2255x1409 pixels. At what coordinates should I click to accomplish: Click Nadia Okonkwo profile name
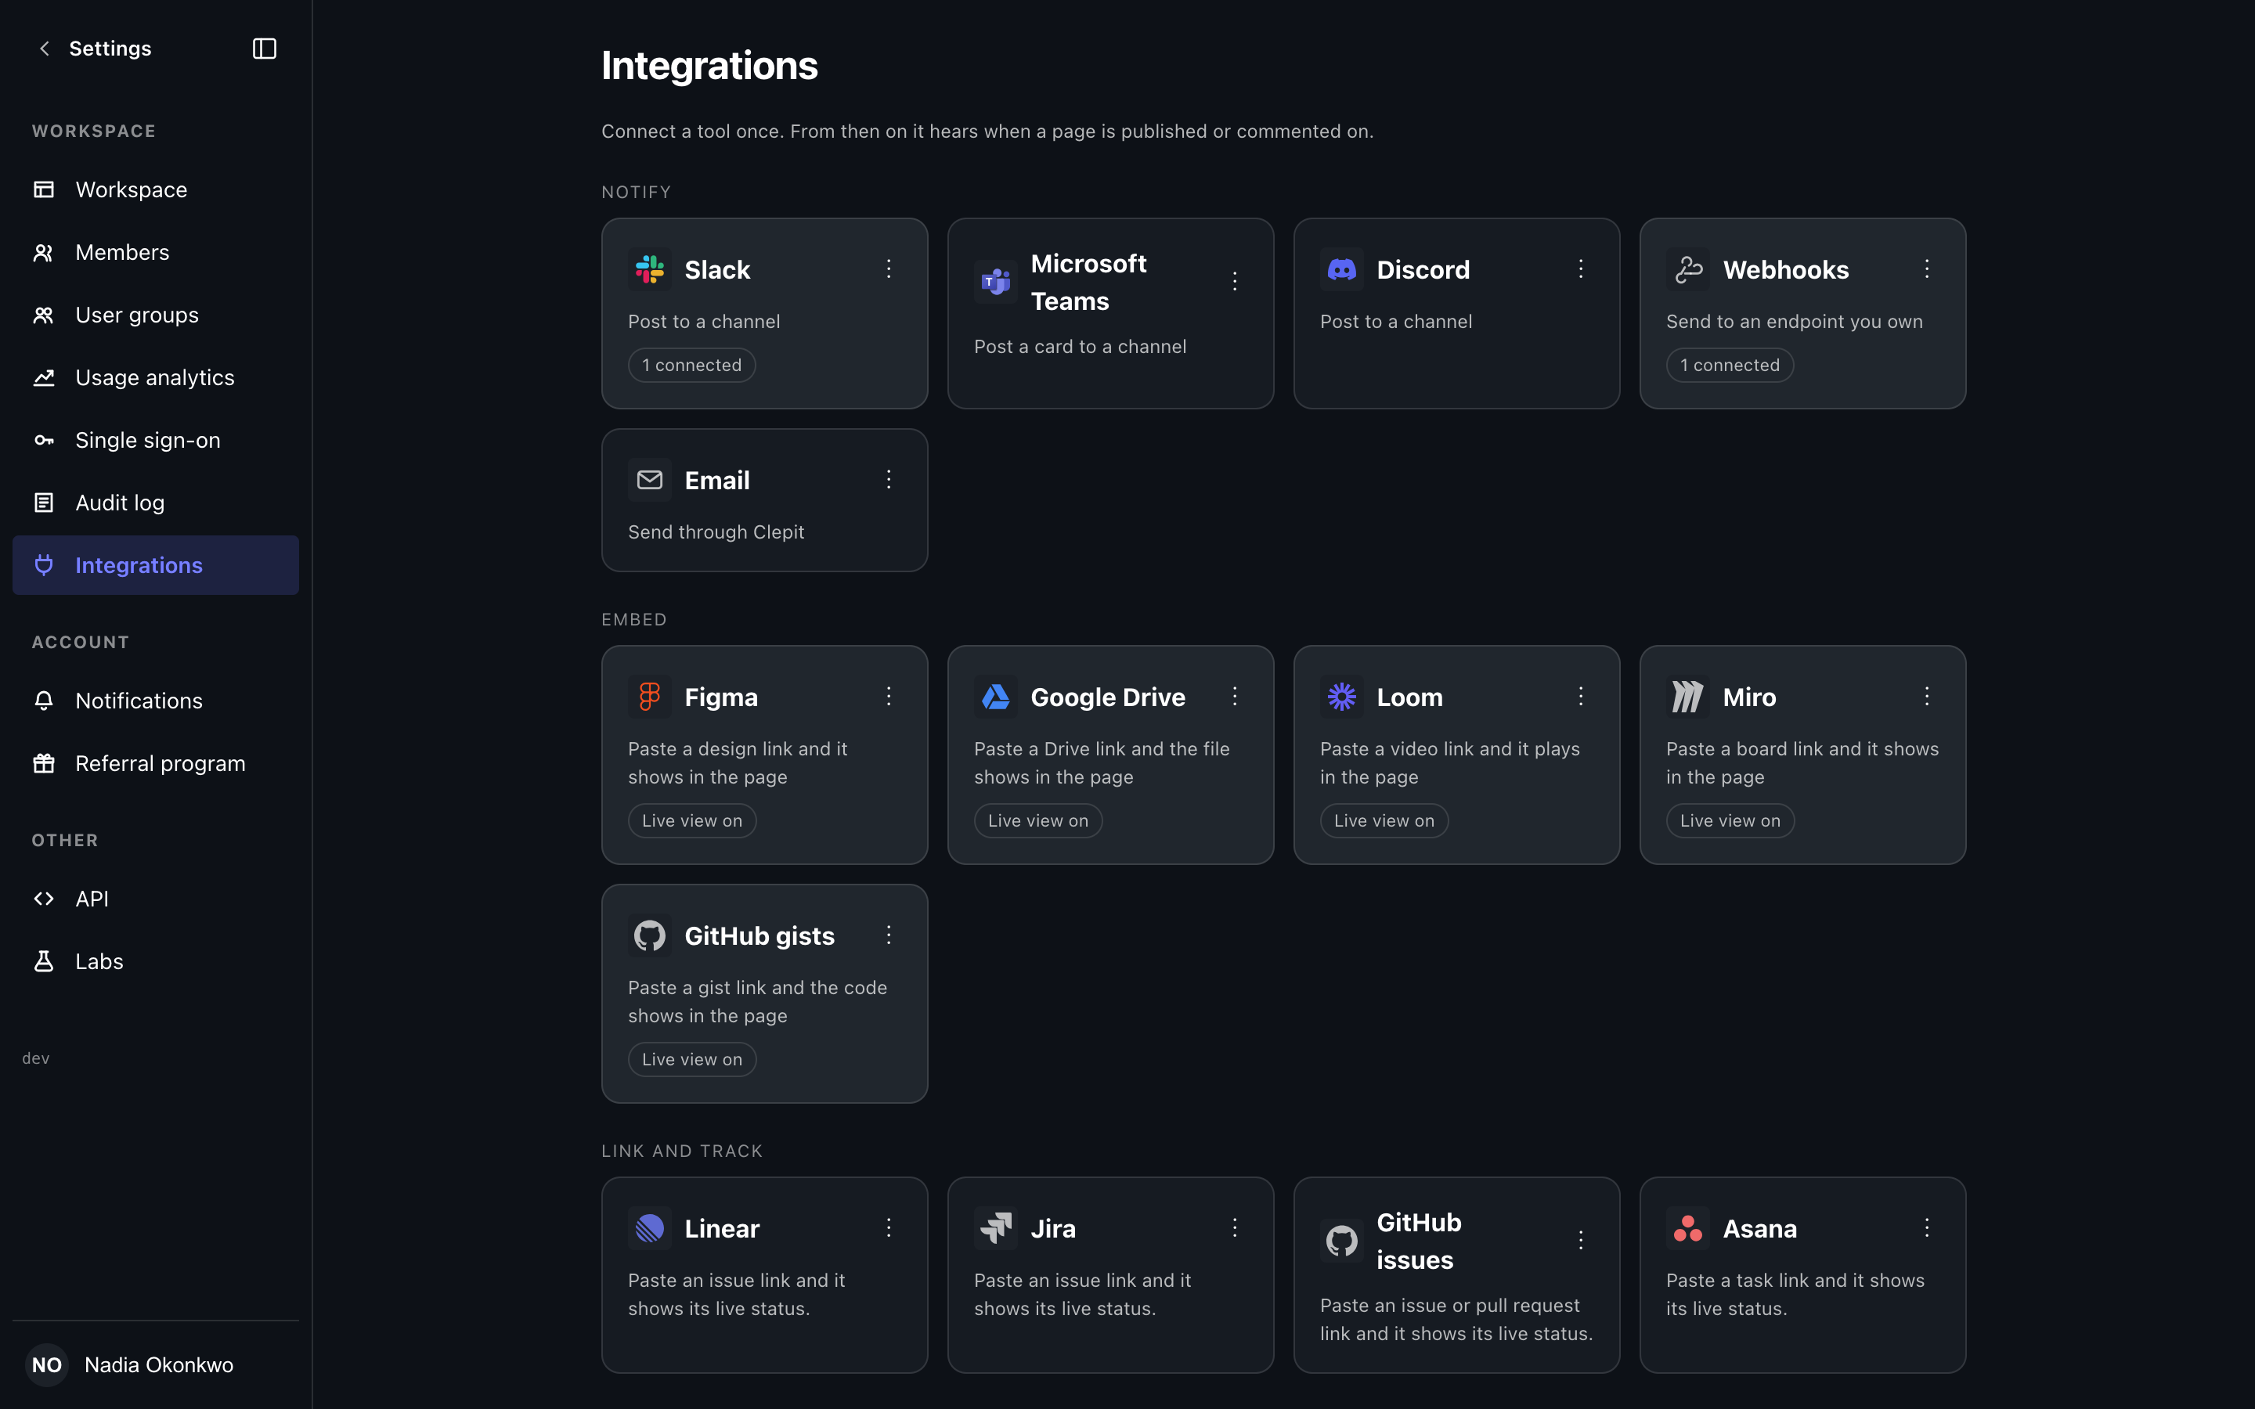pos(160,1365)
